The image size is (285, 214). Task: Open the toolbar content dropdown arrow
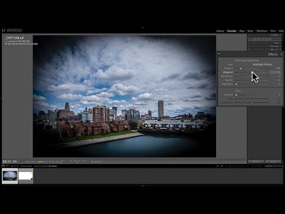click(245, 162)
